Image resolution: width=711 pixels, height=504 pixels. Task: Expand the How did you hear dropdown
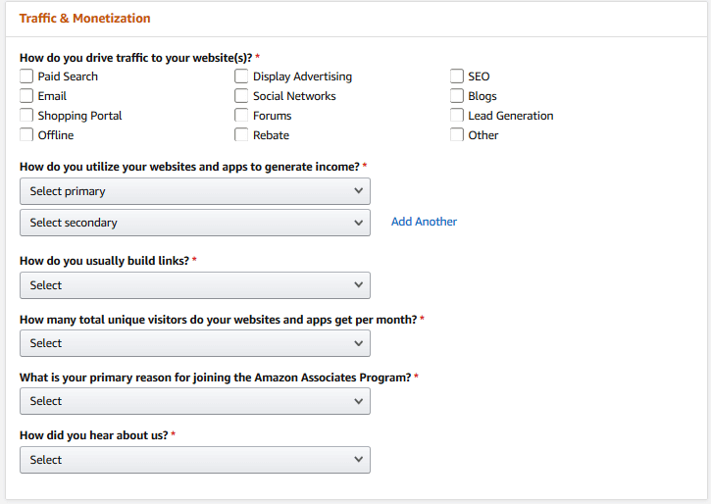click(195, 460)
